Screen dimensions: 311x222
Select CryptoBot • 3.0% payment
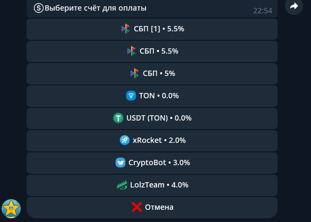tap(152, 163)
